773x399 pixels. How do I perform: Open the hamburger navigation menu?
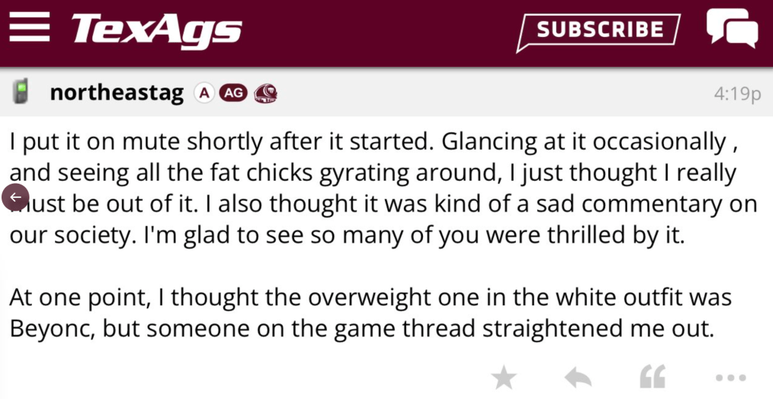[x=29, y=29]
